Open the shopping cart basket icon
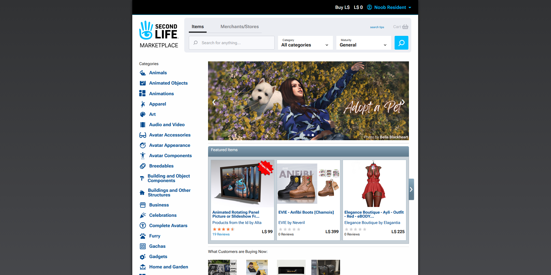Screen dimensions: 551x275 pos(405,27)
